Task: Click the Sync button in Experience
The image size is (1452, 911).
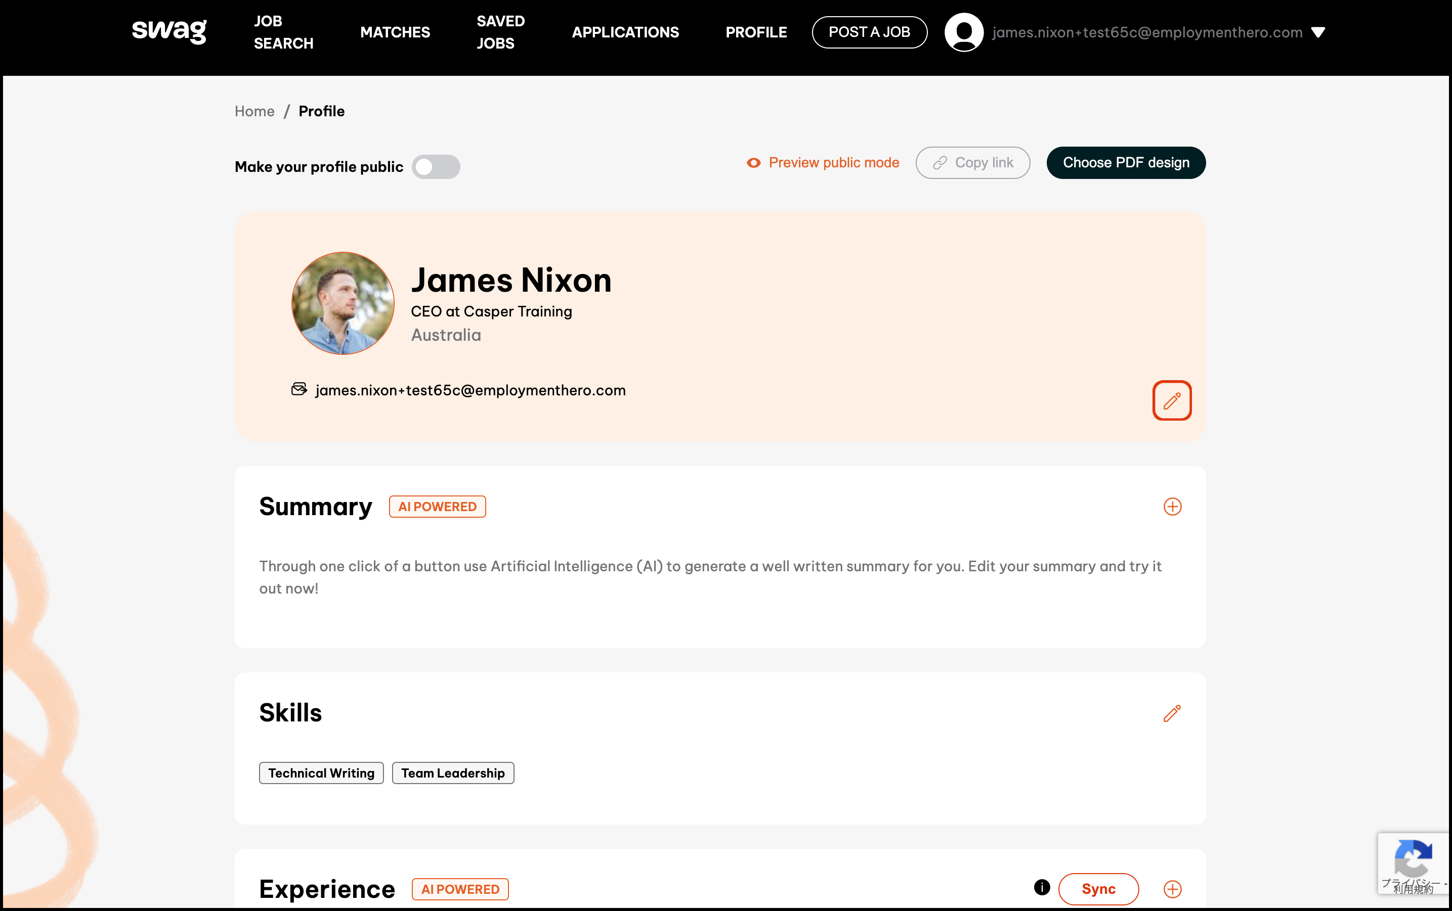Action: pos(1098,889)
